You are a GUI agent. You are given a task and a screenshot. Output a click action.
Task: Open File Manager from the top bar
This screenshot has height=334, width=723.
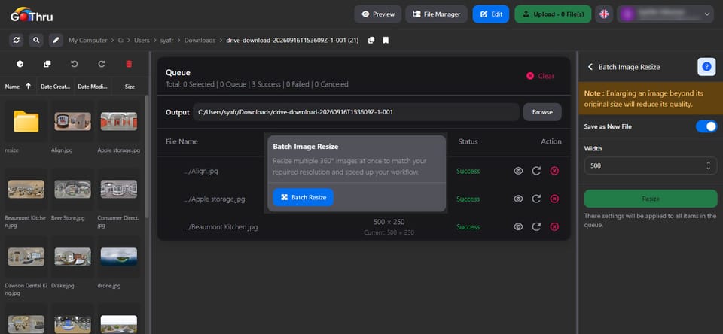click(x=436, y=14)
